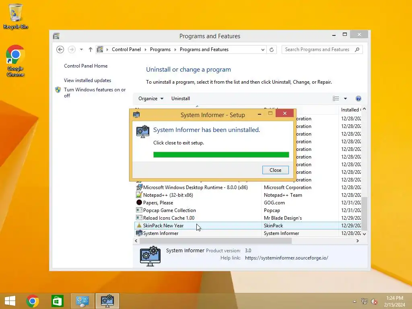Screen dimensions: 412x309
Task: Click the GOG.com publisher cell
Action: coord(274,203)
